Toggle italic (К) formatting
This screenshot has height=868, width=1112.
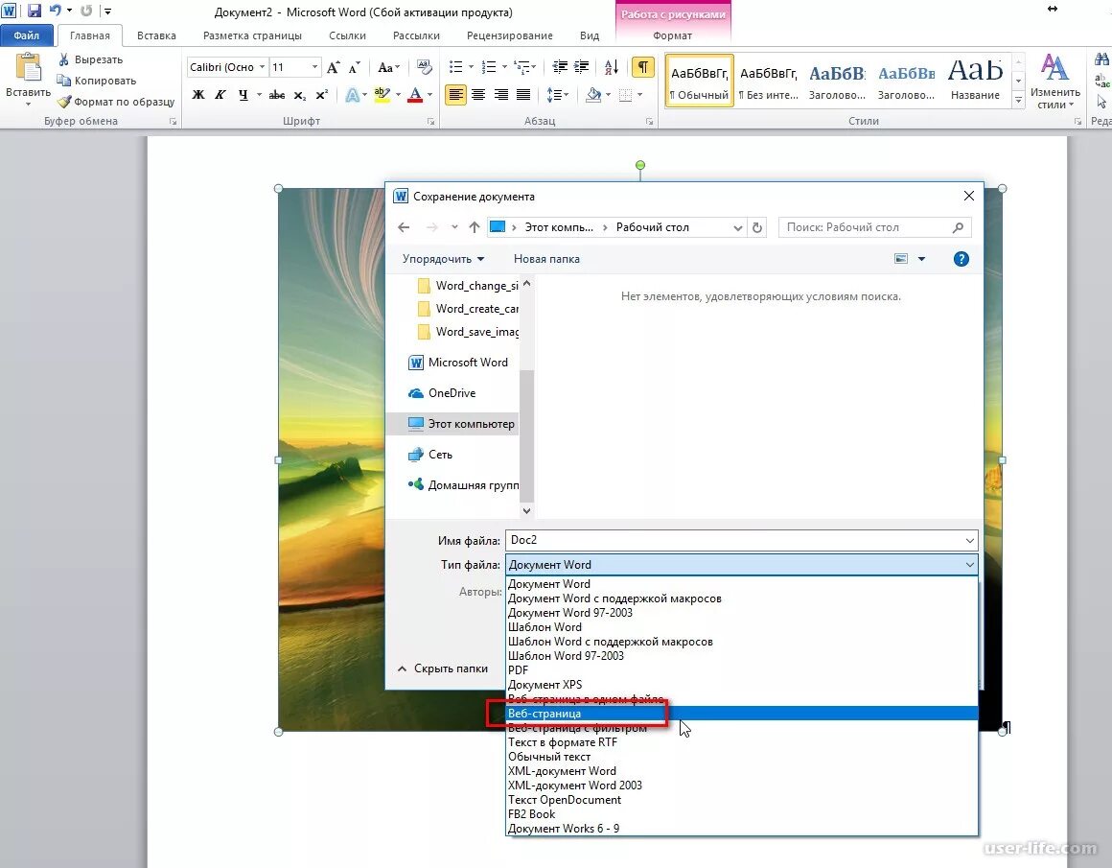pos(220,94)
